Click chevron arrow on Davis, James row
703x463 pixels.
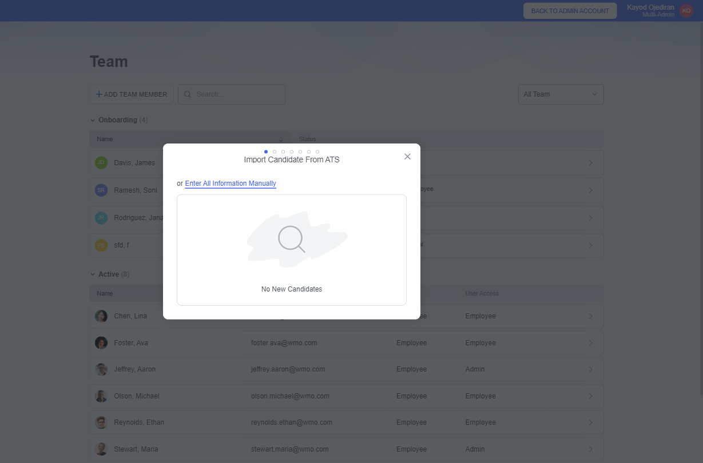click(x=590, y=163)
